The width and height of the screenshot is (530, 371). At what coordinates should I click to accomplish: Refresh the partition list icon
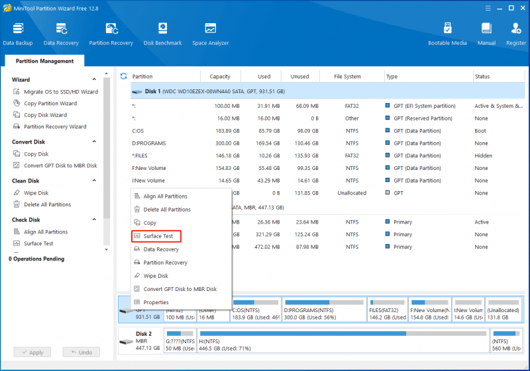[124, 76]
